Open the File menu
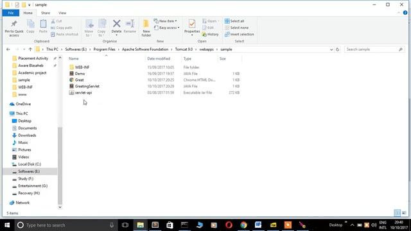 (11, 13)
